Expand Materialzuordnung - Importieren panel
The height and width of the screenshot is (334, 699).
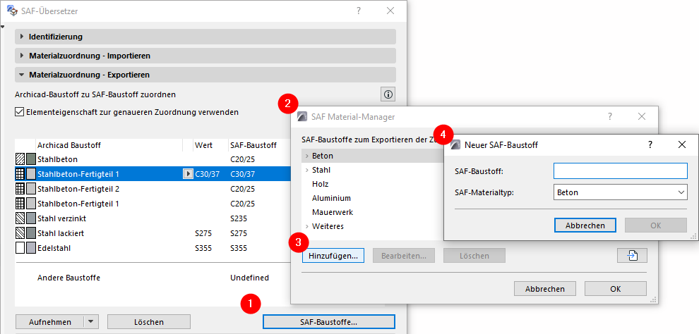22,55
